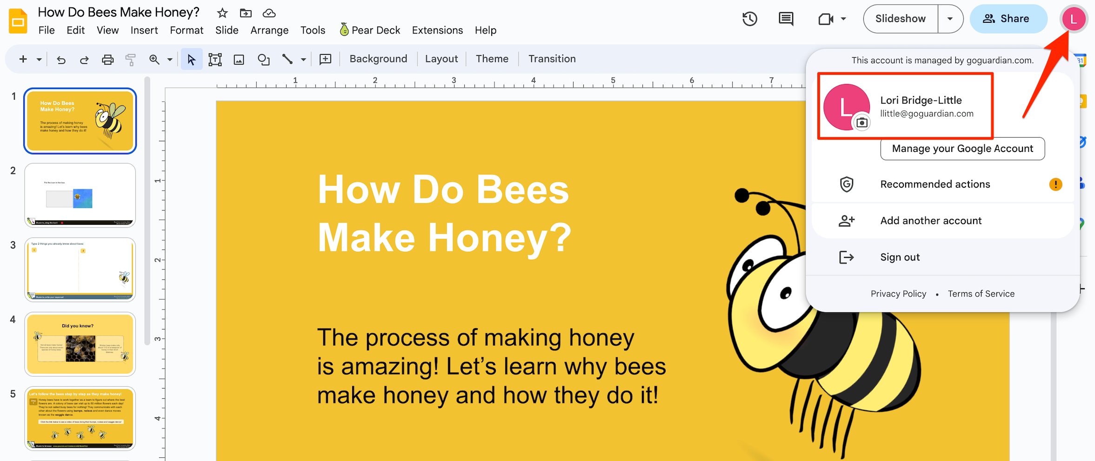Click the video camera meet icon

pyautogui.click(x=826, y=19)
